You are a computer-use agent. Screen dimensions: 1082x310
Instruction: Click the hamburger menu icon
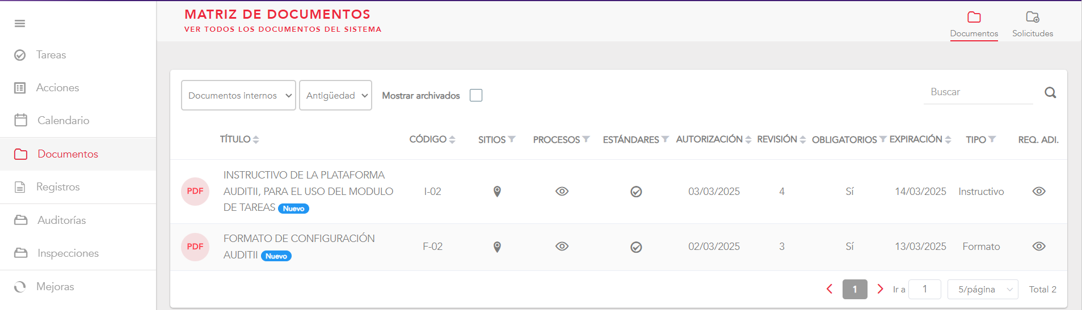[x=20, y=23]
